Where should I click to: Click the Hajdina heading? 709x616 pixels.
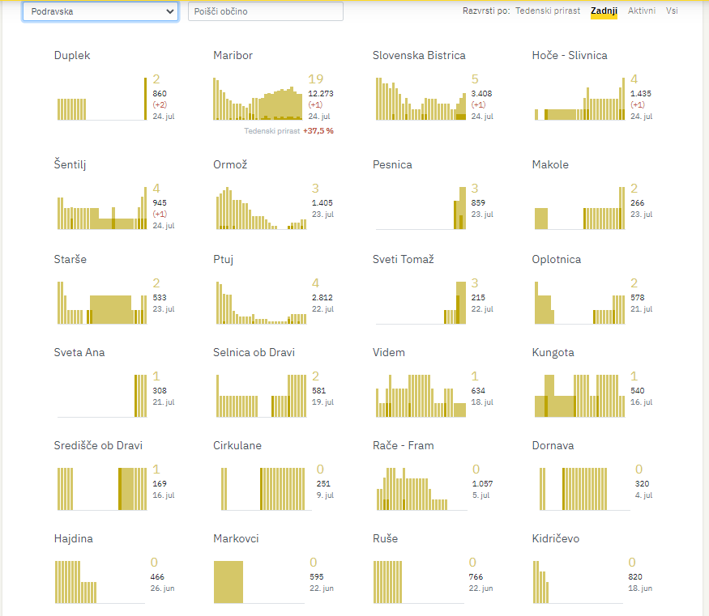(x=73, y=539)
